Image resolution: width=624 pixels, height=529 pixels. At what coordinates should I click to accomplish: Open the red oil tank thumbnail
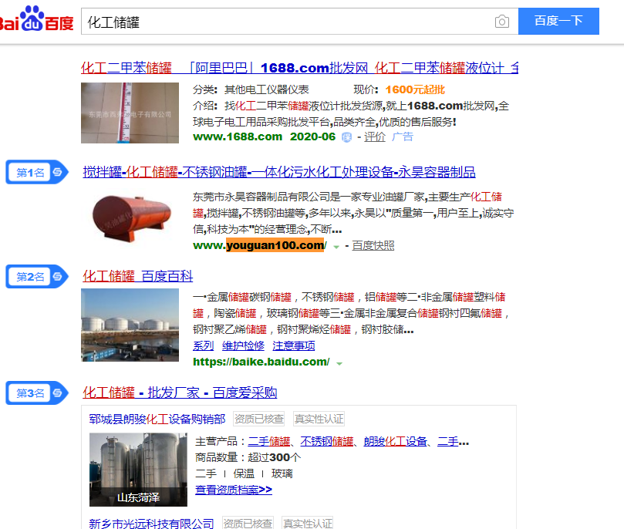point(130,217)
